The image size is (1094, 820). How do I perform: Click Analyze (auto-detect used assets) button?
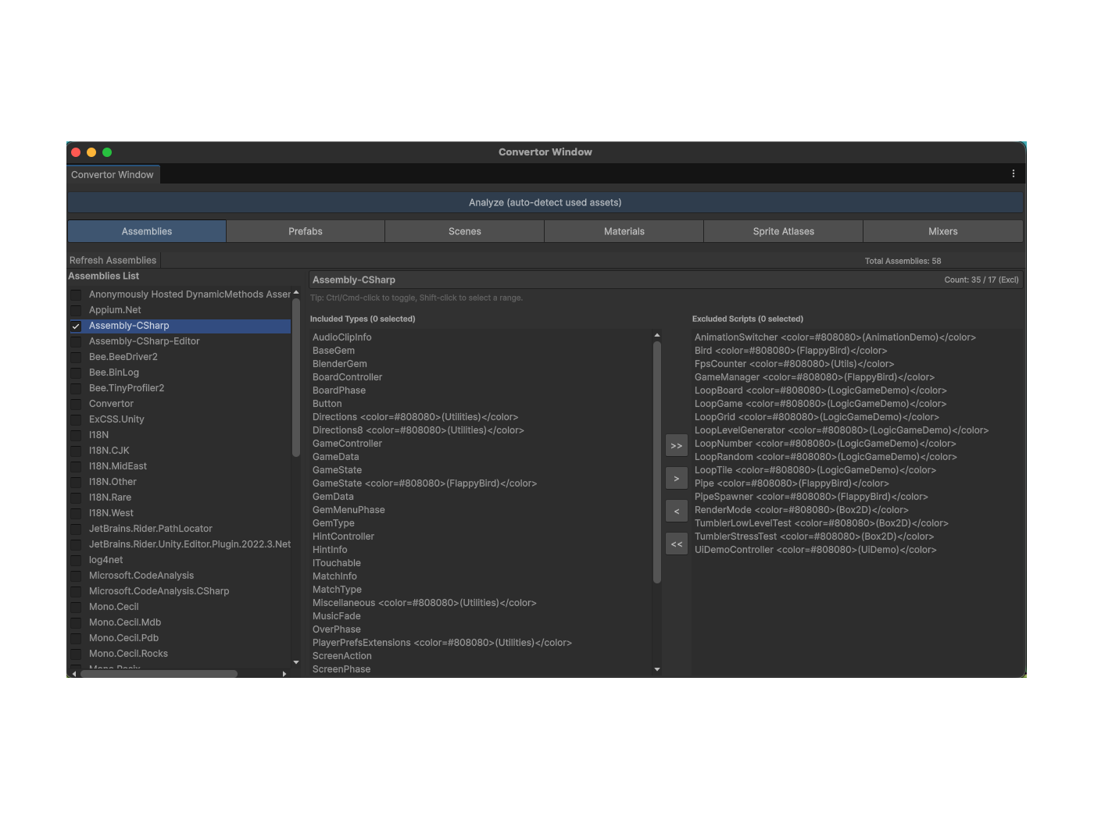pyautogui.click(x=545, y=202)
